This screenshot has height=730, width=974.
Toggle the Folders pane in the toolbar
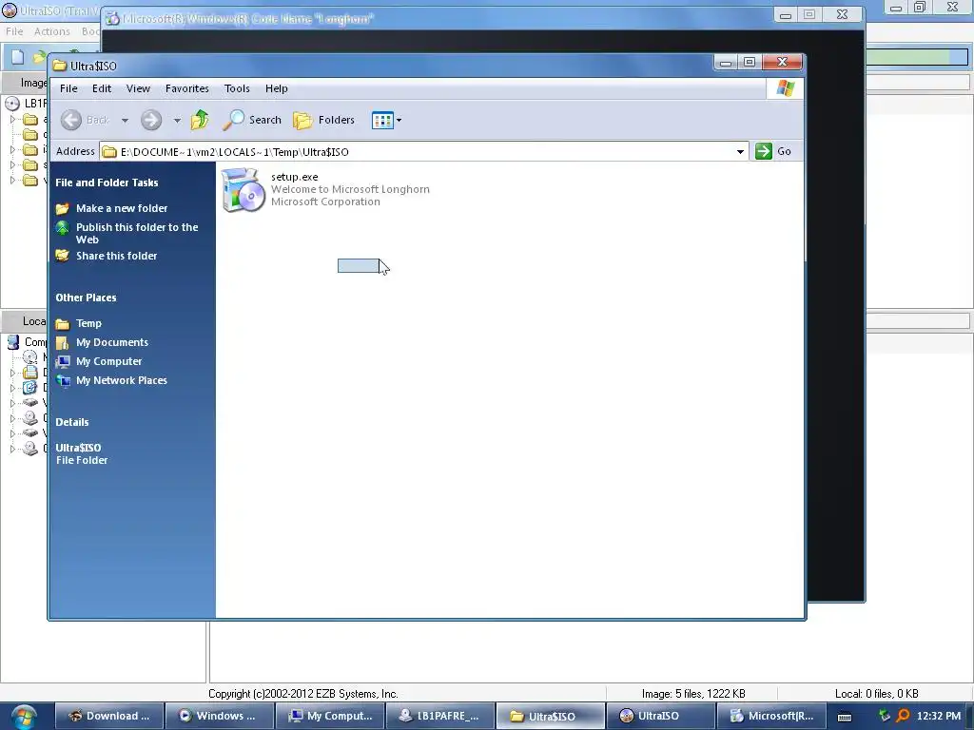coord(323,120)
